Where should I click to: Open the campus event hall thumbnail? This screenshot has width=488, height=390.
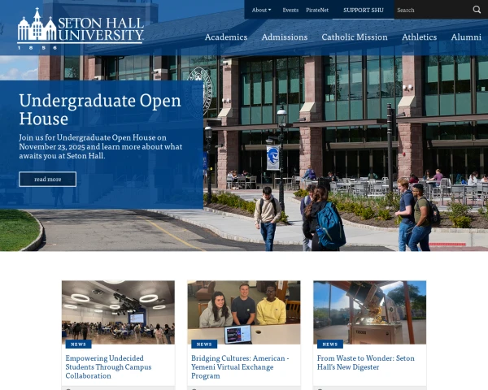click(118, 312)
